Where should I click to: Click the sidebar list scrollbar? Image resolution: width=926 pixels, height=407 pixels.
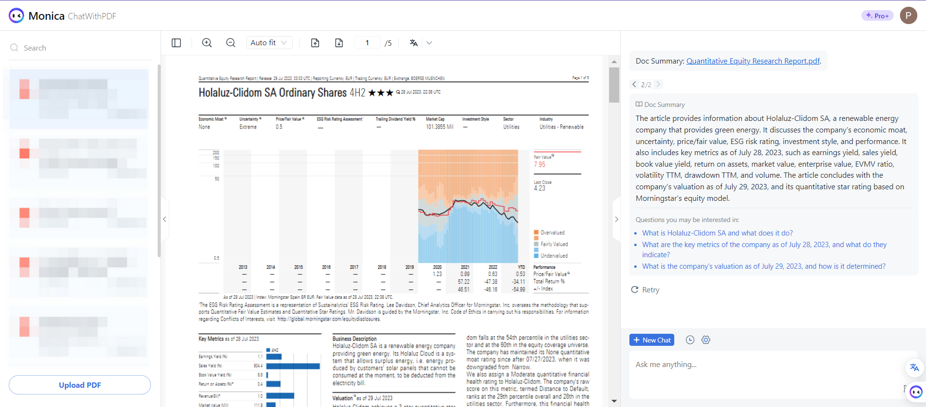point(159,161)
